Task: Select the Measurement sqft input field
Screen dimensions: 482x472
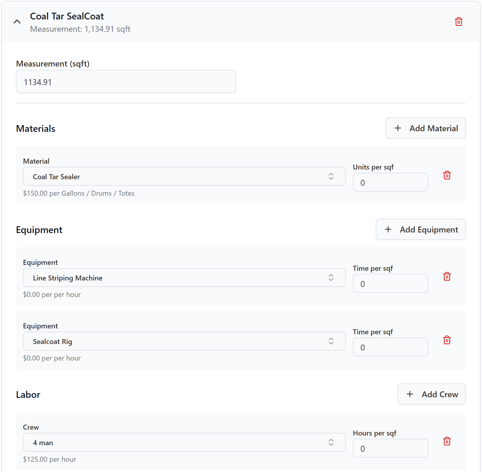Action: pyautogui.click(x=126, y=82)
